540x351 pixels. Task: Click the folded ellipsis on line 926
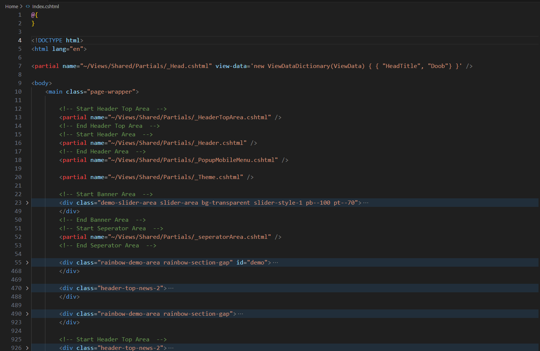pos(171,348)
